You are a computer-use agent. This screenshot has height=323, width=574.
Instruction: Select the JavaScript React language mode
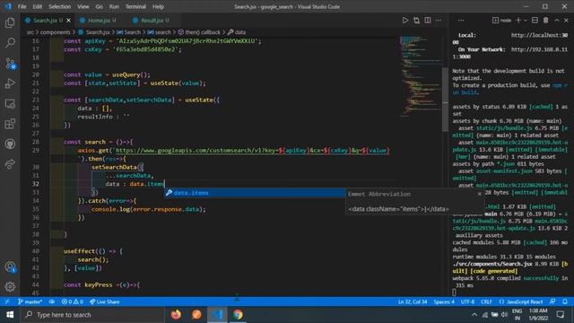pos(521,301)
